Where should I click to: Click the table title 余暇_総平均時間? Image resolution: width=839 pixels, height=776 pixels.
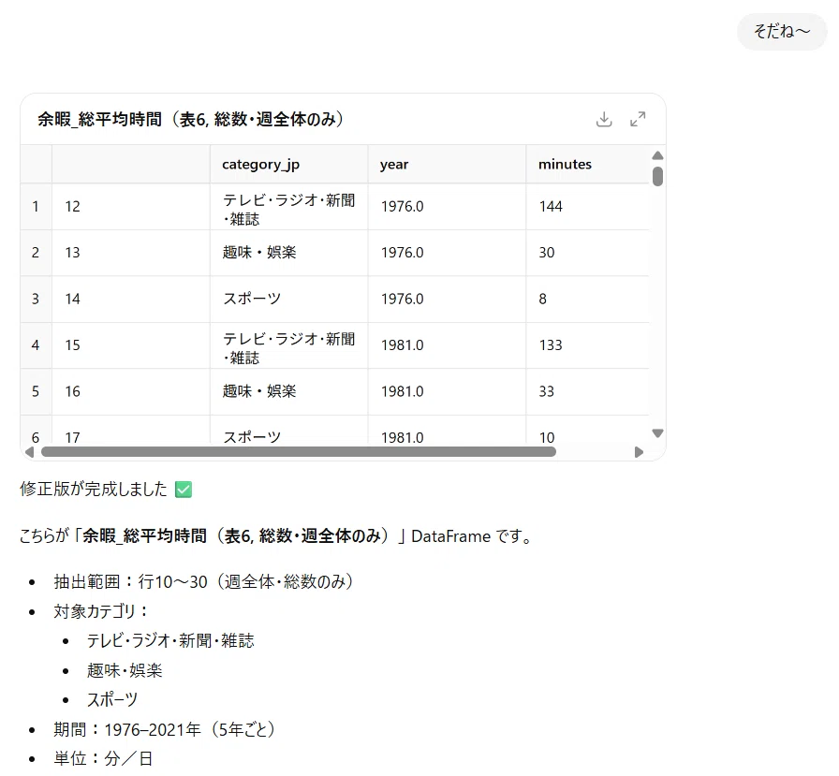point(190,119)
